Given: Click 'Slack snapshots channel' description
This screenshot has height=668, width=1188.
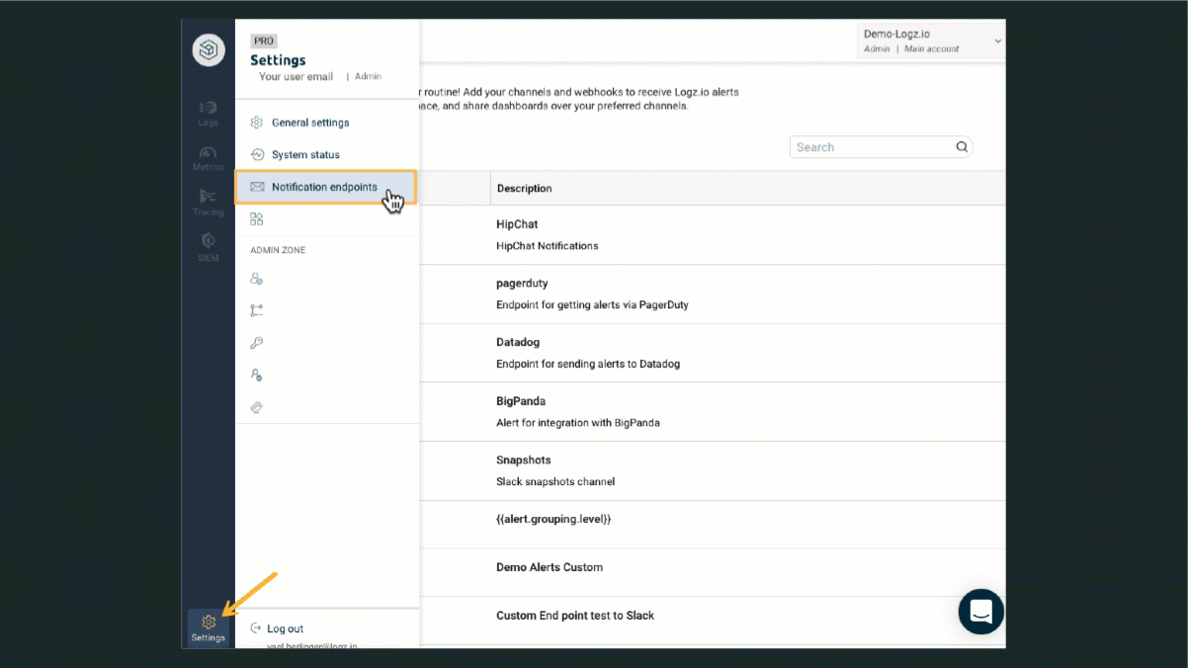Looking at the screenshot, I should coord(555,482).
